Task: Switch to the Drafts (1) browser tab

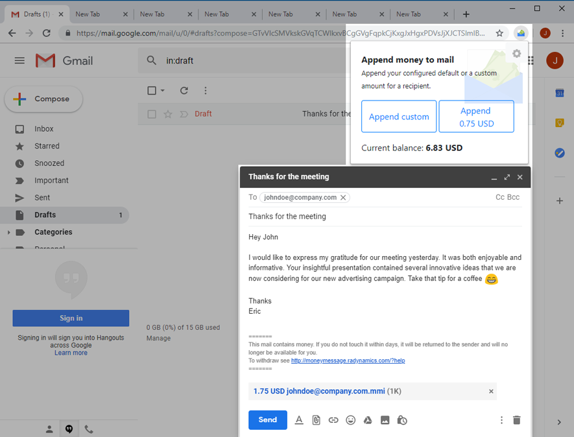Action: pos(36,14)
